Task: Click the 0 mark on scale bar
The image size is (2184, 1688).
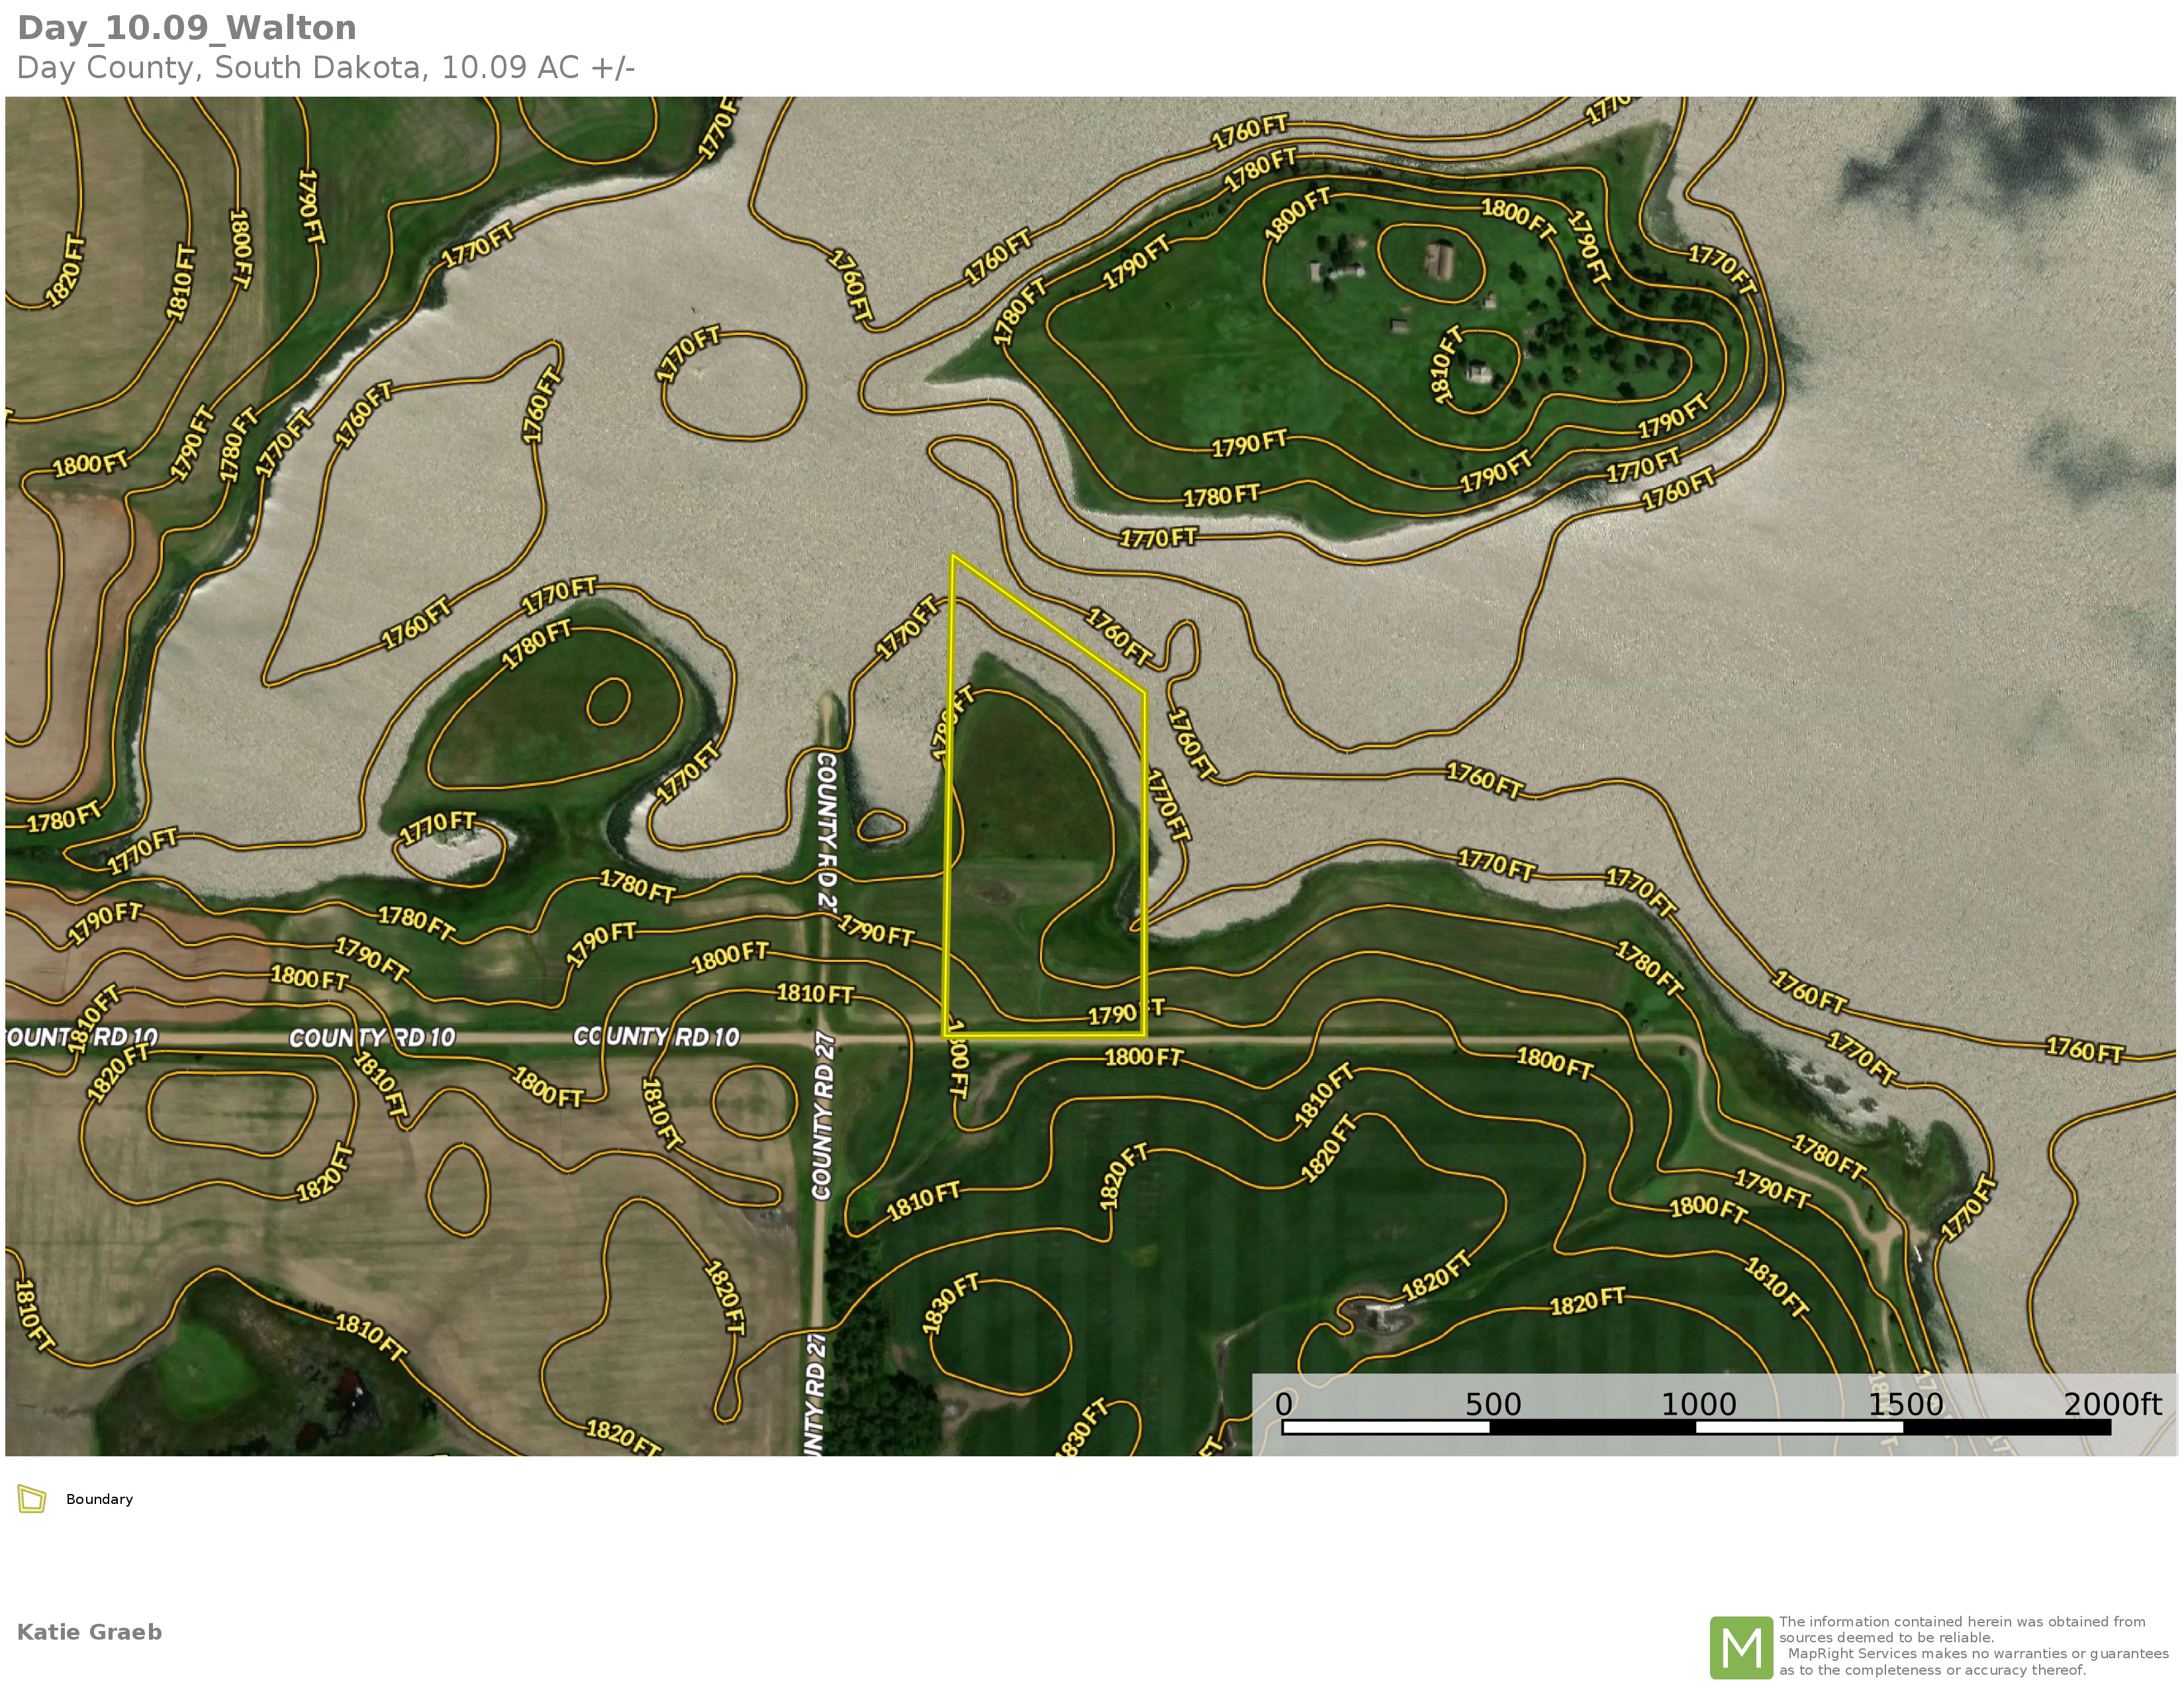Action: tap(1284, 1404)
